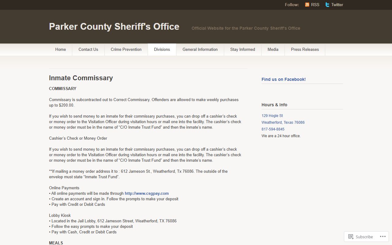This screenshot has height=245, width=392.
Task: Open the Contact Us menu item
Action: pos(88,49)
